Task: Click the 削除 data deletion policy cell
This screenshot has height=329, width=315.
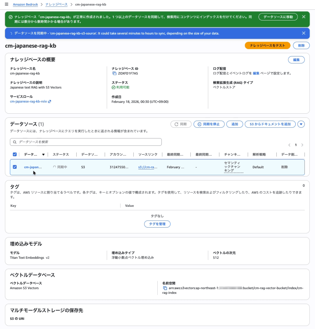Action: pos(284,167)
